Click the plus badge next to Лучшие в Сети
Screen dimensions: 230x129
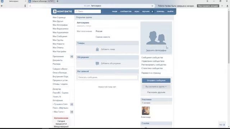(x=72, y=104)
